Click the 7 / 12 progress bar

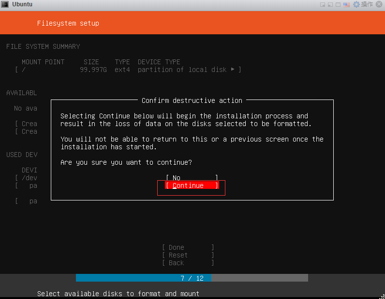[192, 278]
